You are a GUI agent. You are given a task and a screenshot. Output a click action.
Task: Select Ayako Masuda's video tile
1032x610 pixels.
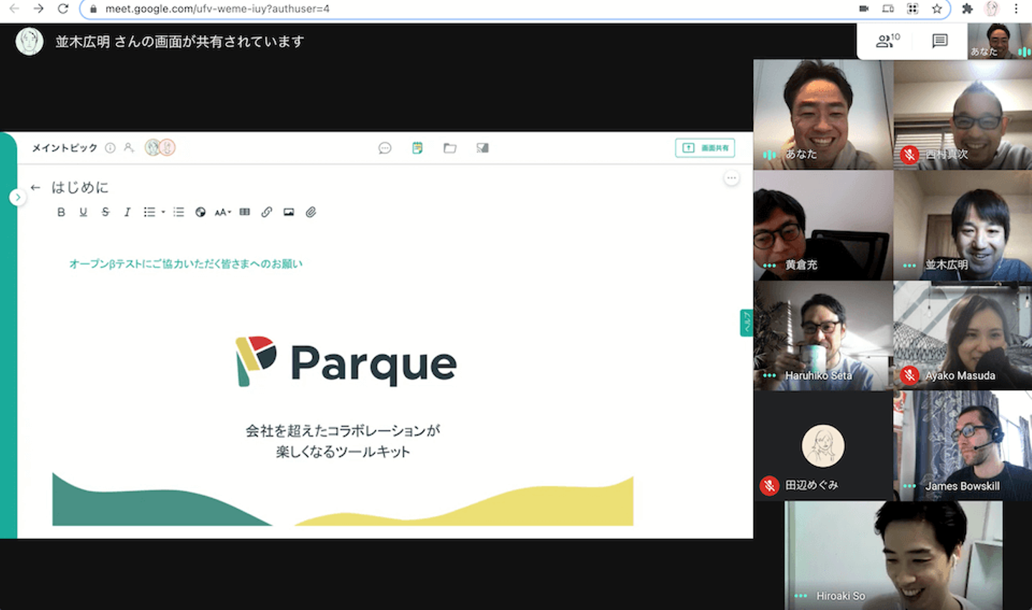click(963, 335)
